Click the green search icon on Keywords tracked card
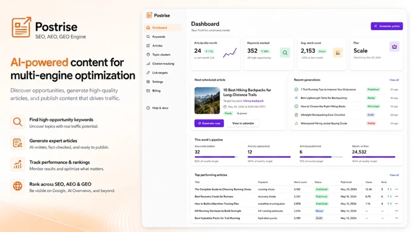The height and width of the screenshot is (232, 412). (285, 53)
